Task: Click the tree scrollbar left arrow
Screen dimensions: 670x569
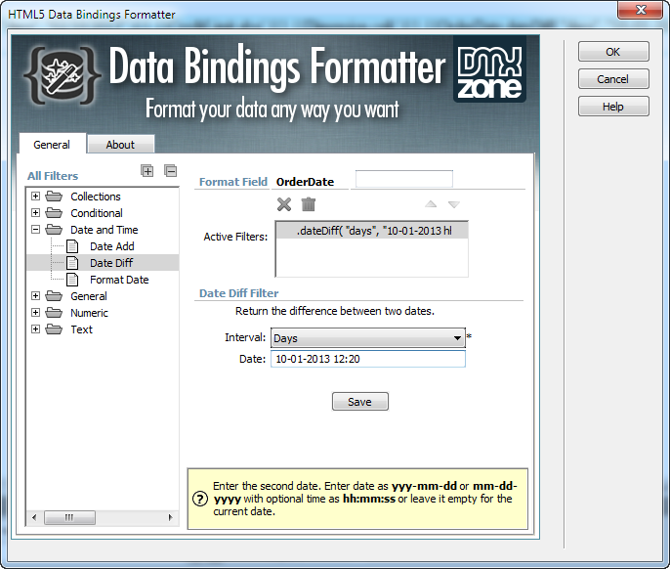Action: (34, 517)
